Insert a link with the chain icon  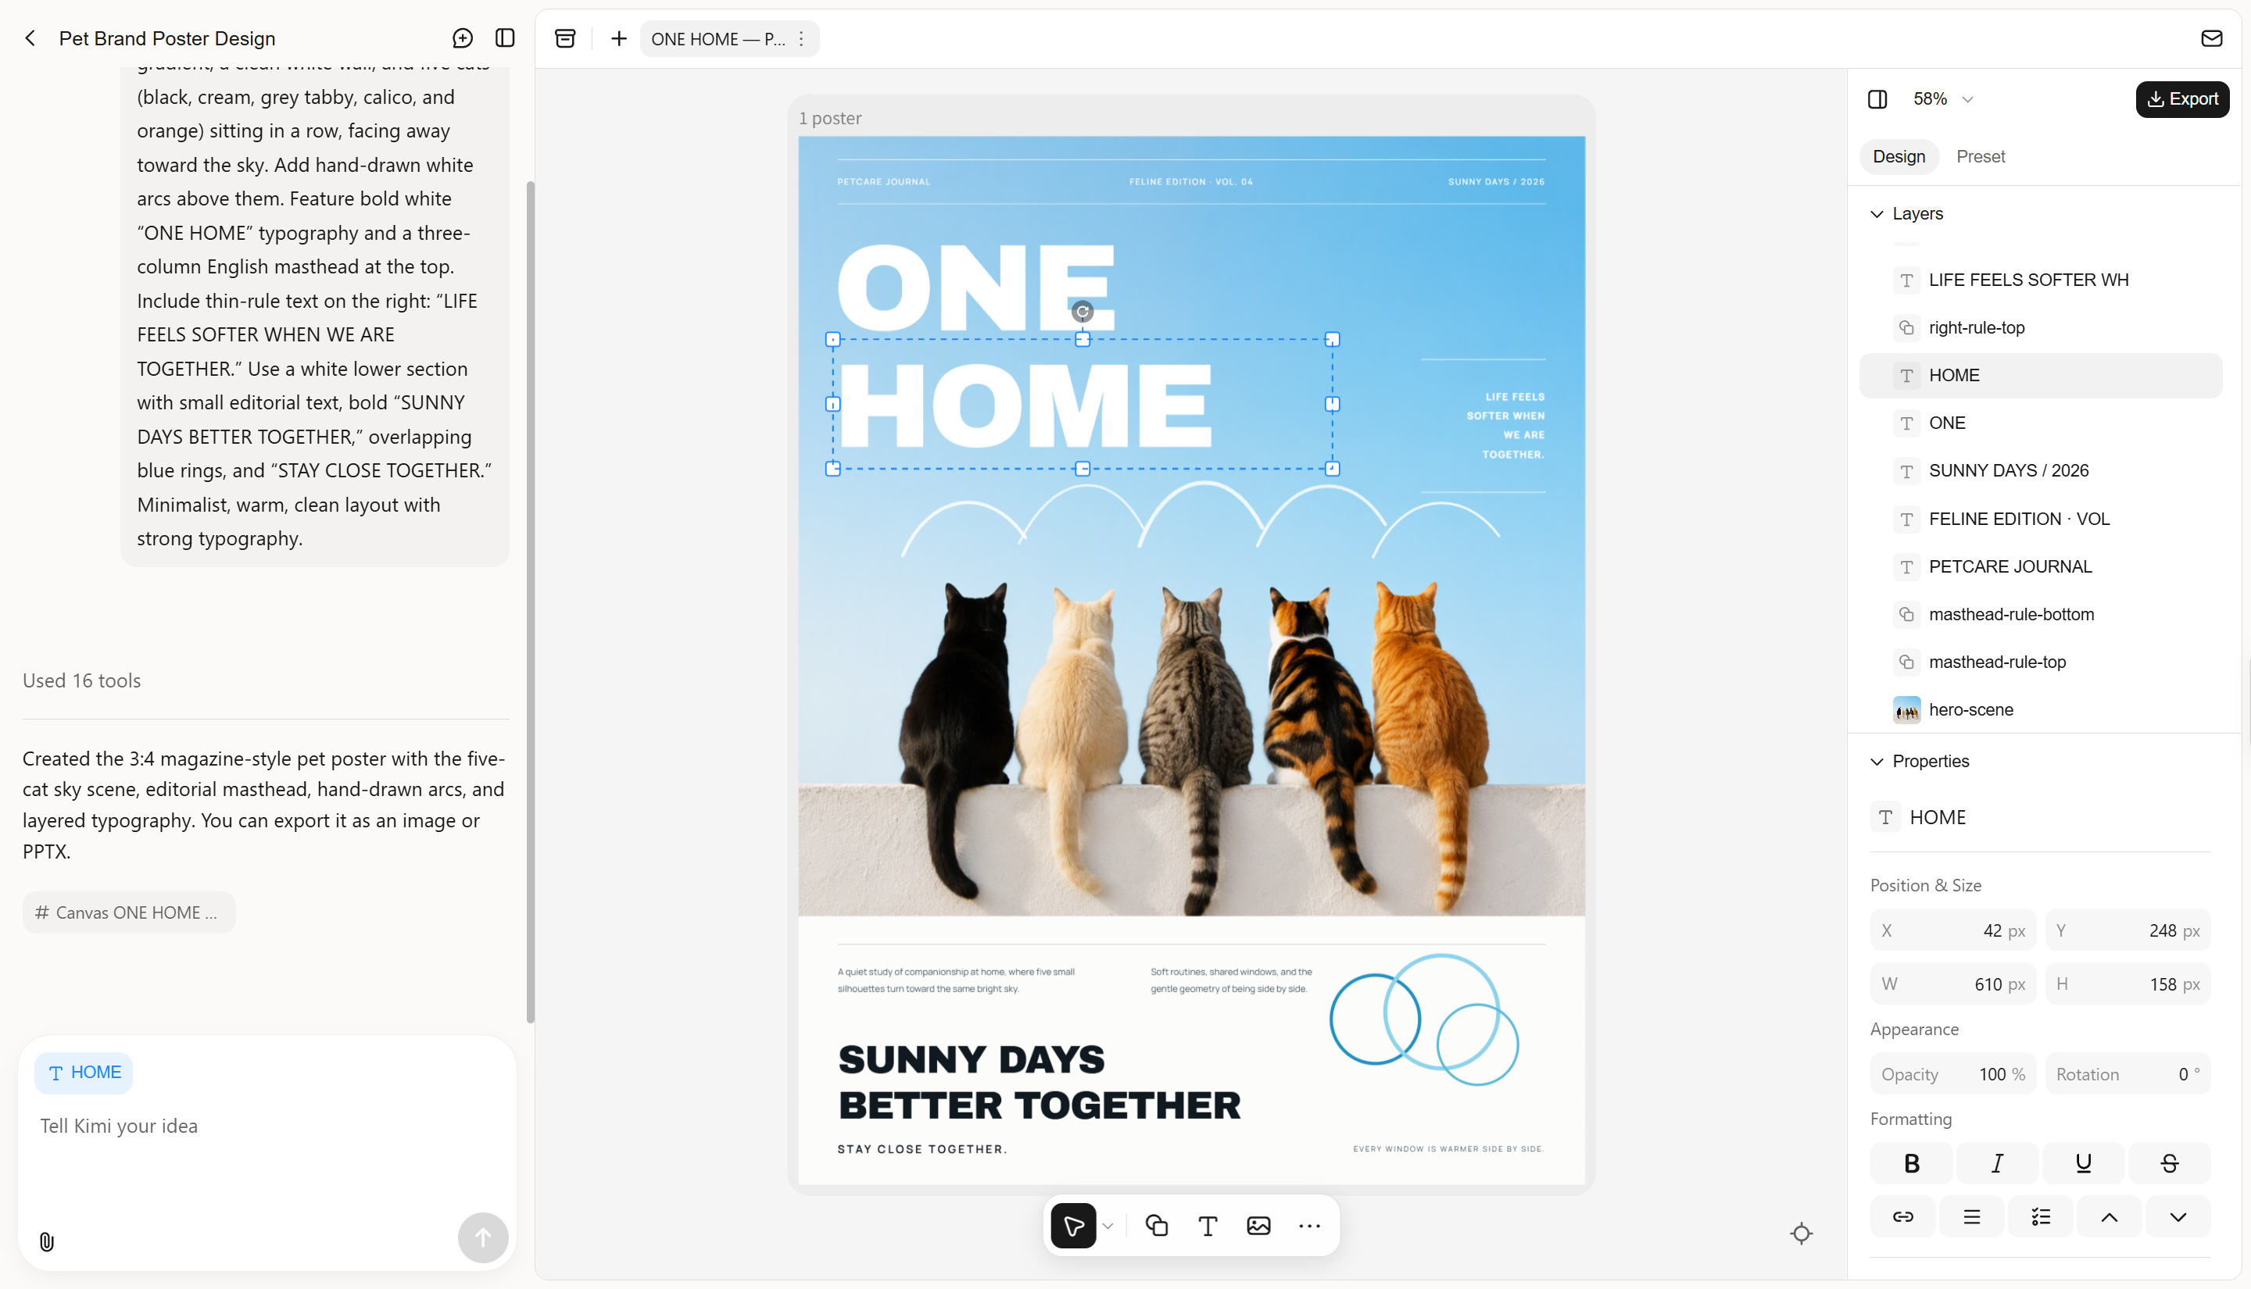coord(1903,1216)
